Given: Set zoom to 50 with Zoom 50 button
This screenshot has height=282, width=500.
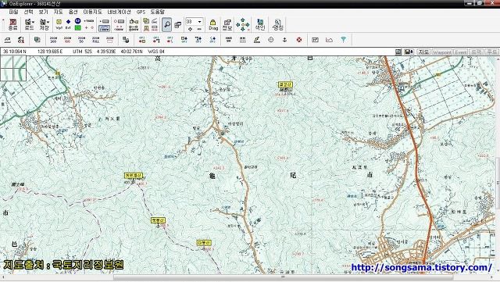Looking at the screenshot, I should click(x=81, y=40).
